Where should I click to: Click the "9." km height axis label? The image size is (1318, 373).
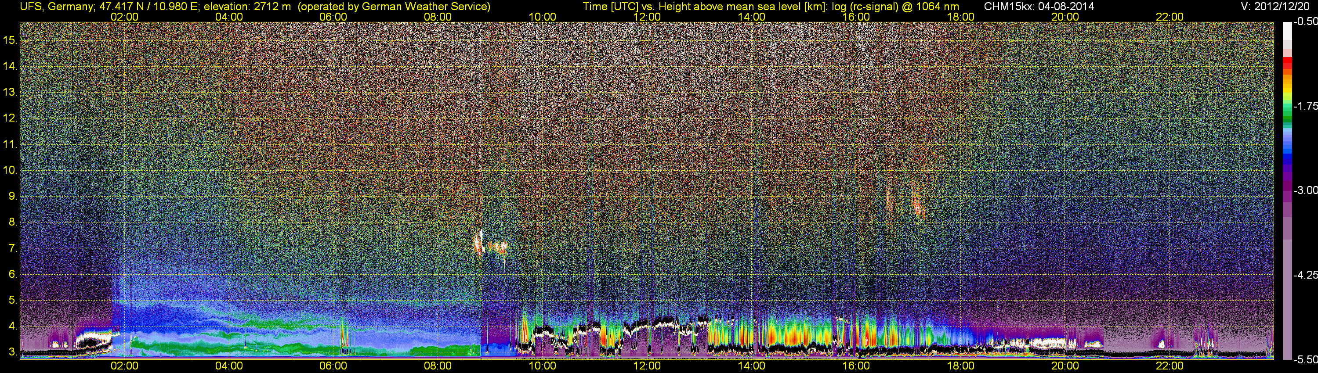point(13,196)
